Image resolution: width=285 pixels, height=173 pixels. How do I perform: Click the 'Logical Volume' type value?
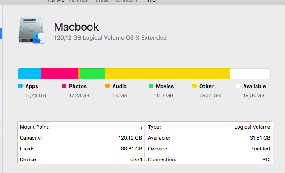(252, 127)
